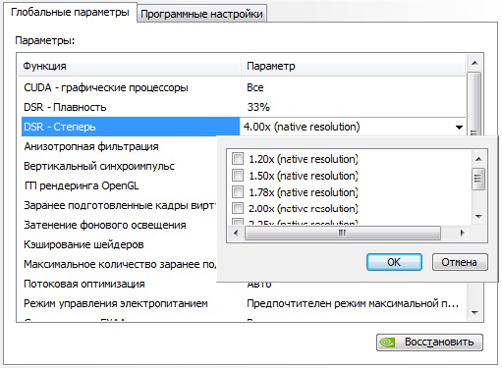Click the parameters list scroll-down arrow

click(474, 313)
